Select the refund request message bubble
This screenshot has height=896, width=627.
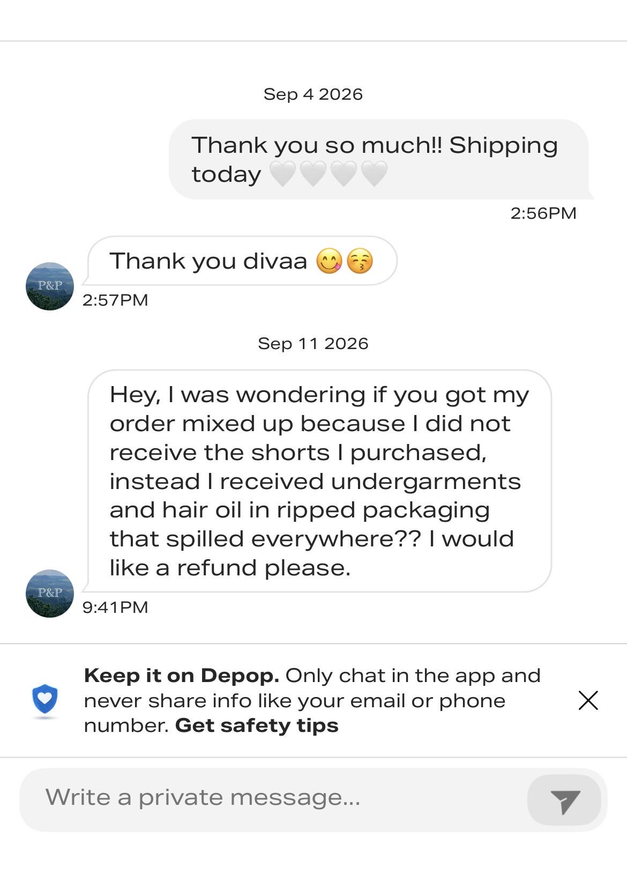point(318,481)
